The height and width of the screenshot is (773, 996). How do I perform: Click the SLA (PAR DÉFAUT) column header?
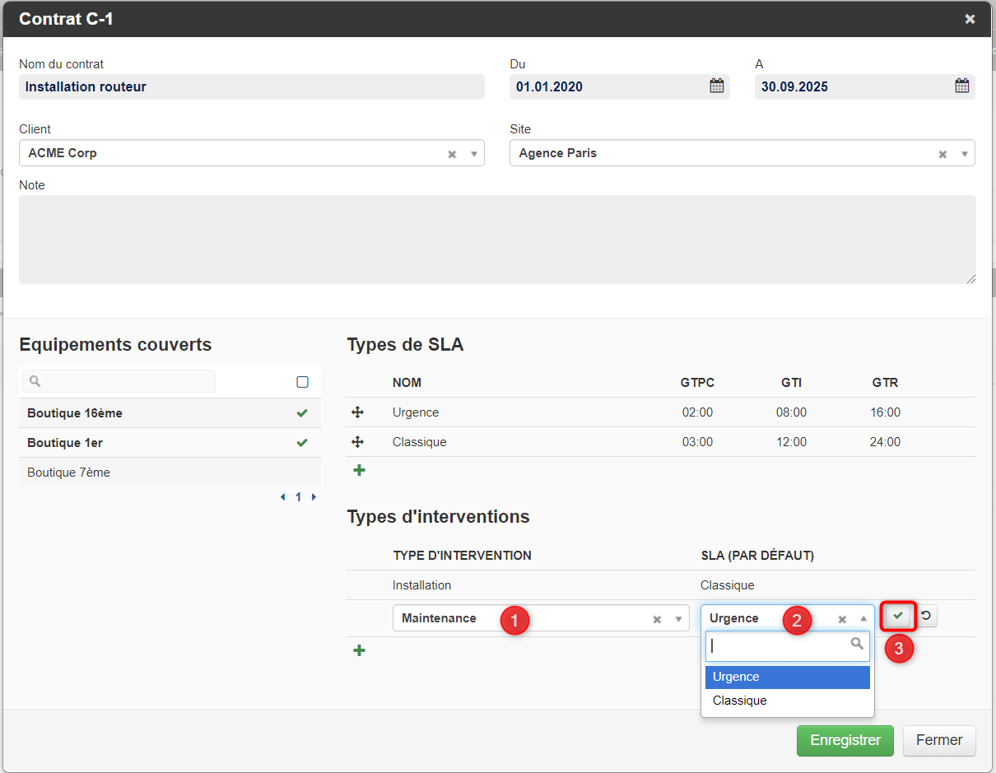[757, 556]
